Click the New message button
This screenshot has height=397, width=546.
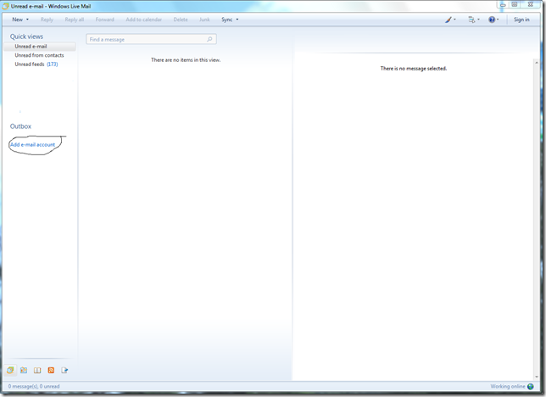click(18, 20)
